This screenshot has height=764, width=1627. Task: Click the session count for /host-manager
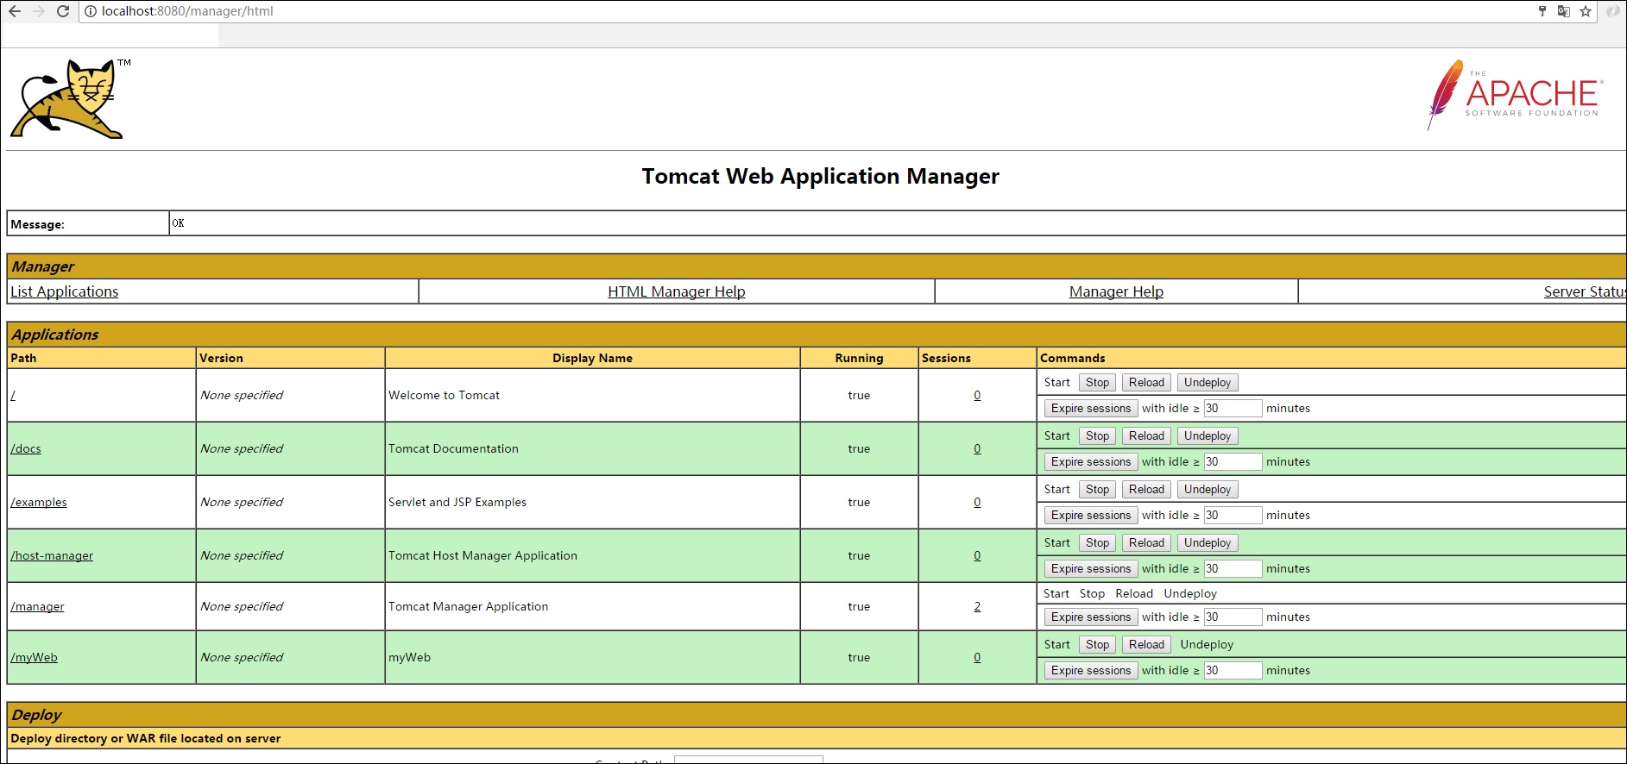point(977,555)
